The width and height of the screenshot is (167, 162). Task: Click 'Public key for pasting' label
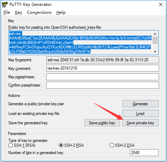[x=55, y=27]
